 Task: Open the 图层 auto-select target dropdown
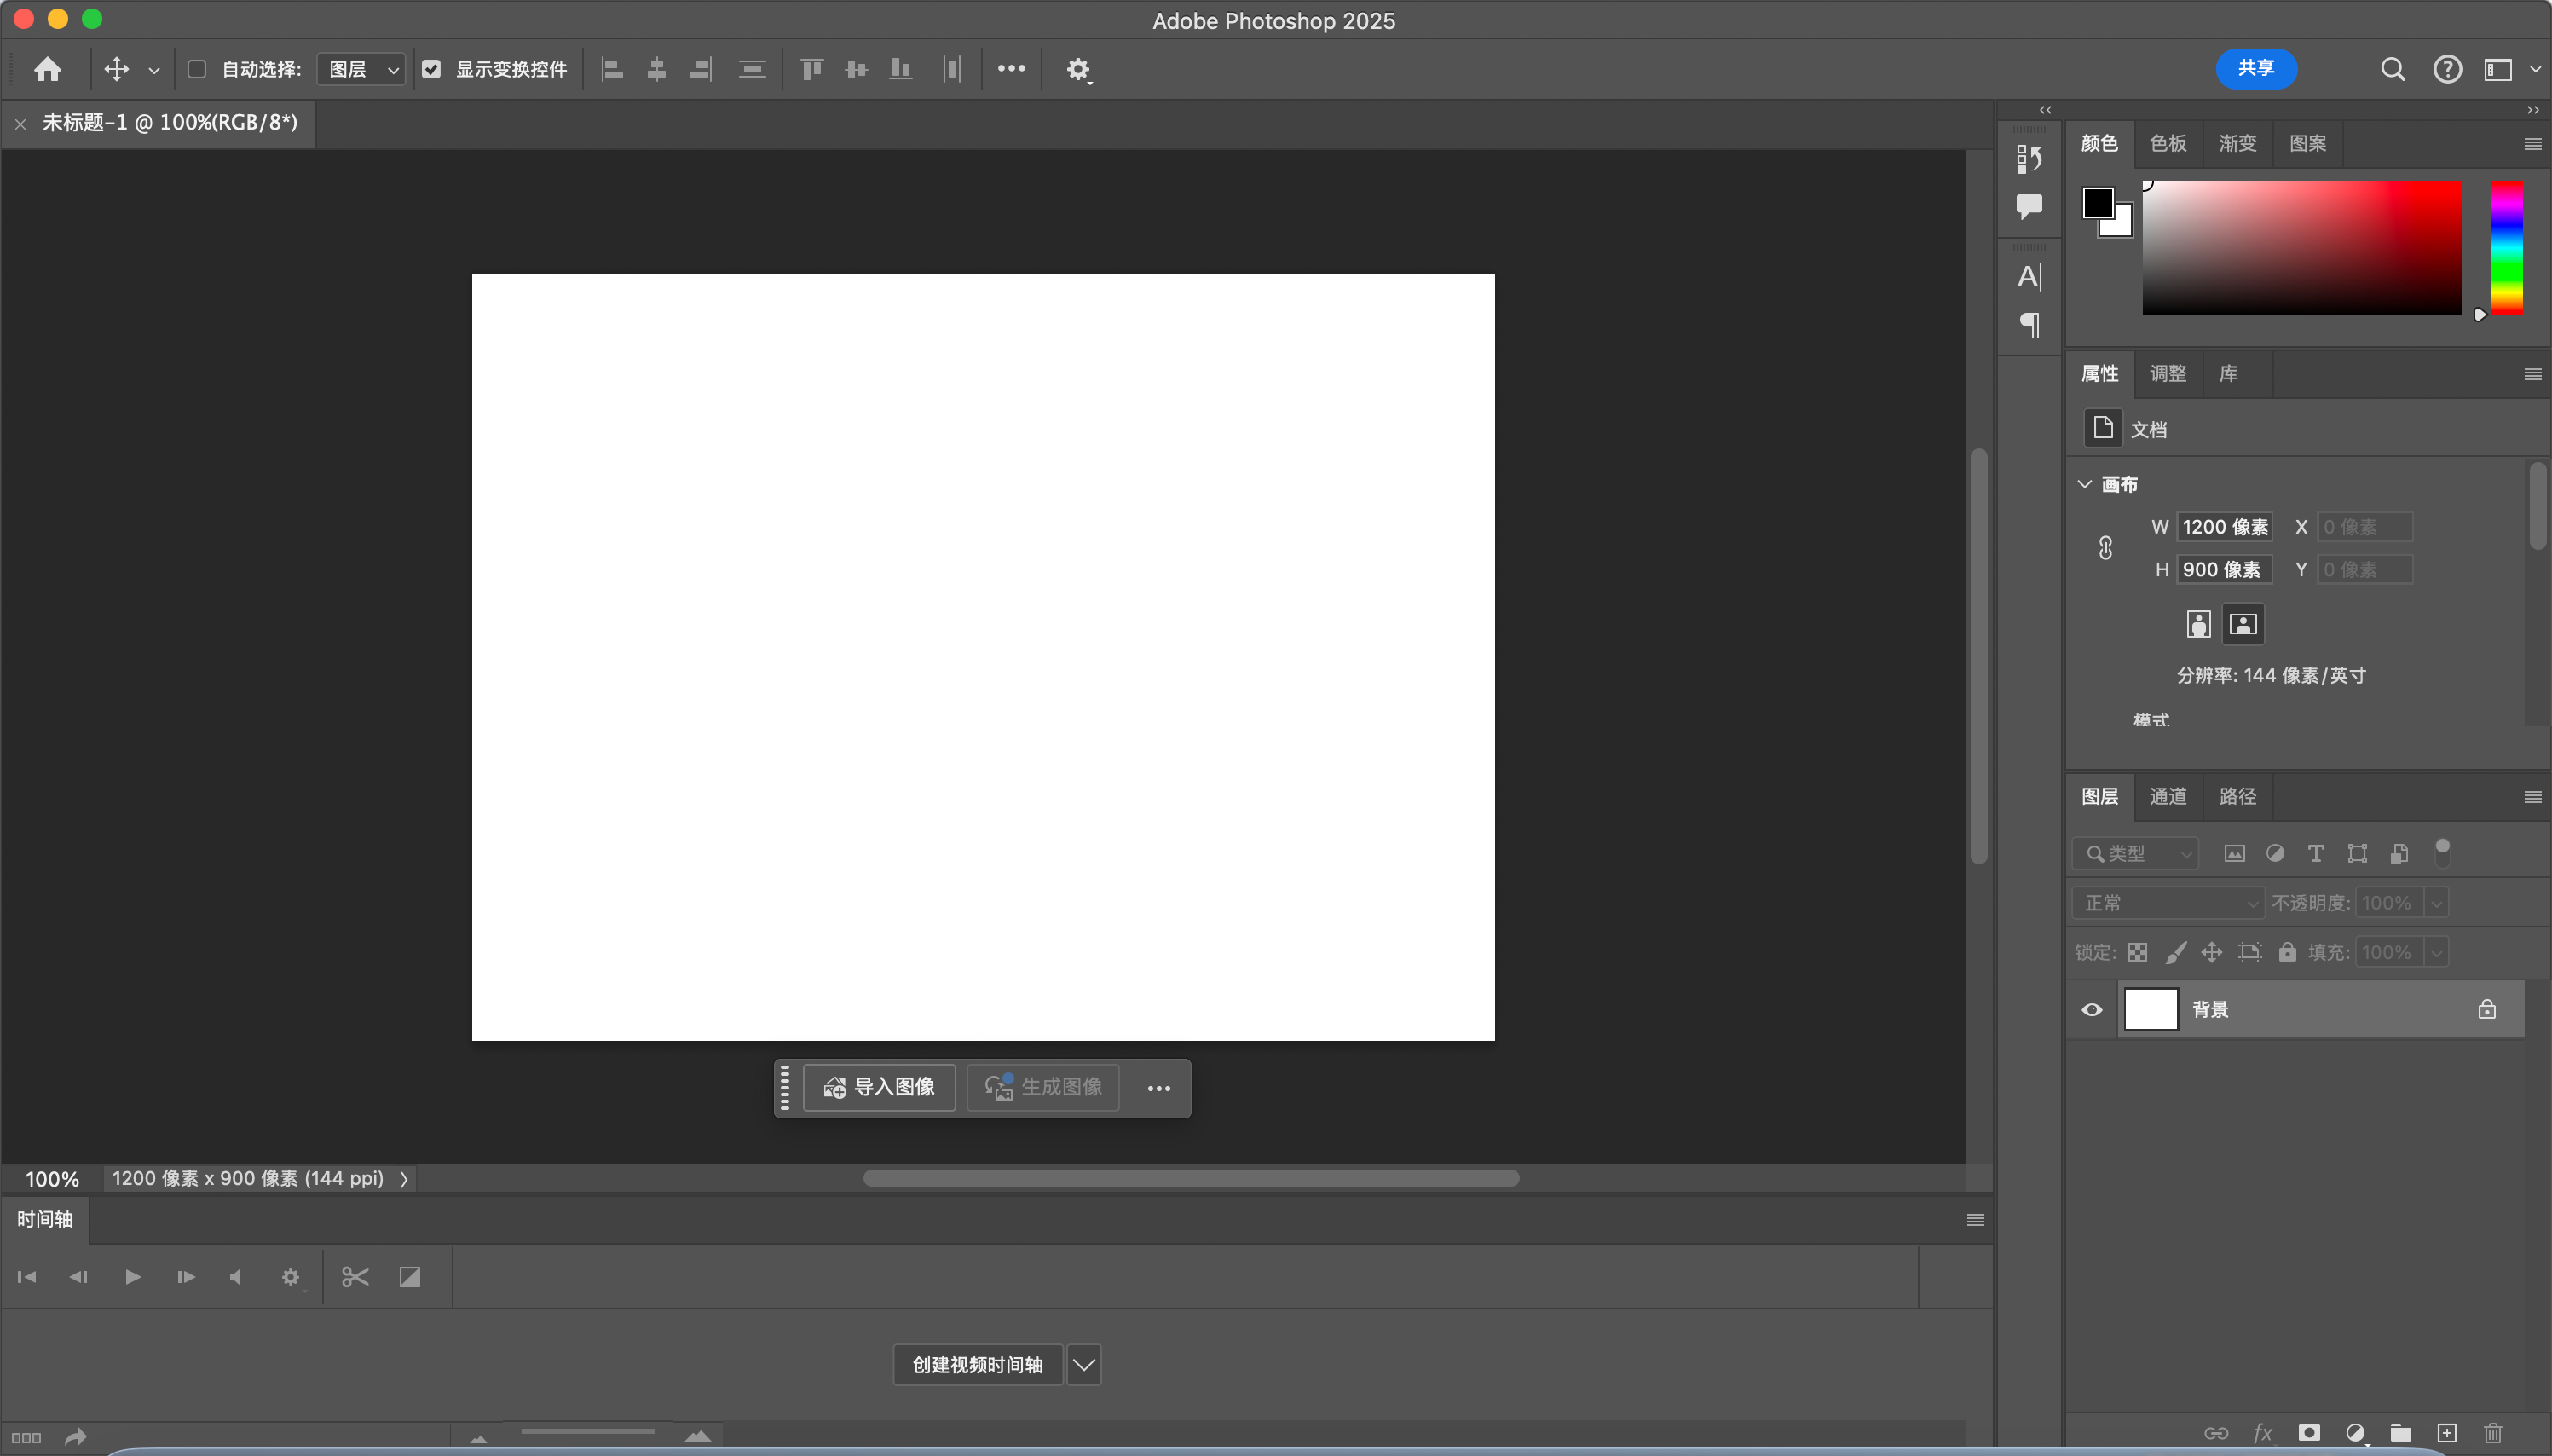click(361, 69)
